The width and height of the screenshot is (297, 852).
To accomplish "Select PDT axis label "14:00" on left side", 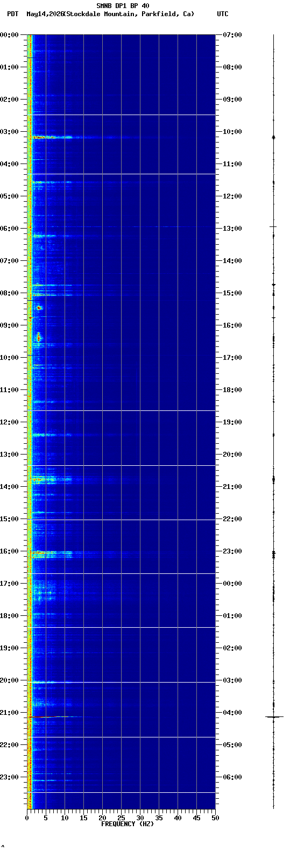I will coord(9,487).
